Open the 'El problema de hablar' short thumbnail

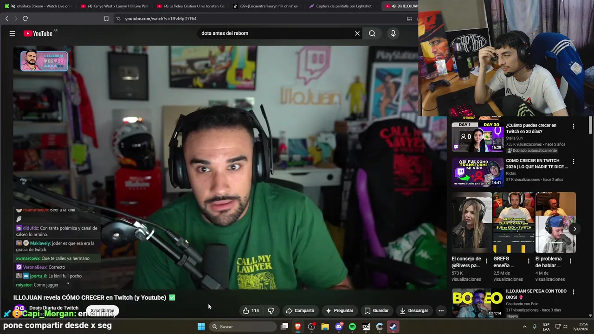[x=555, y=223]
